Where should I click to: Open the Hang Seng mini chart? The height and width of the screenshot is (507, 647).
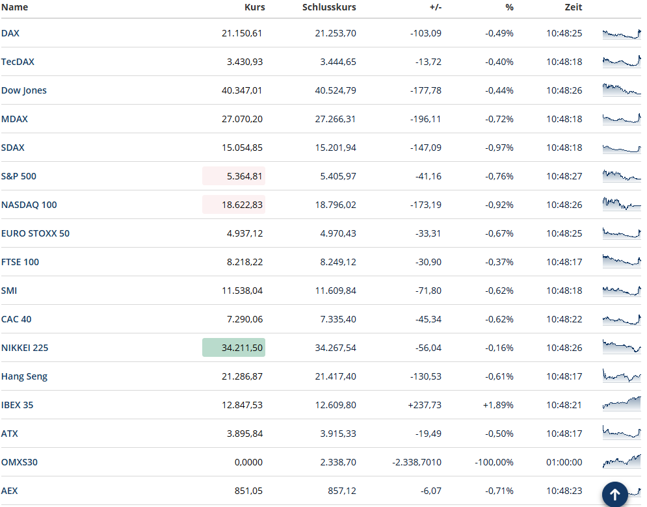(x=621, y=376)
